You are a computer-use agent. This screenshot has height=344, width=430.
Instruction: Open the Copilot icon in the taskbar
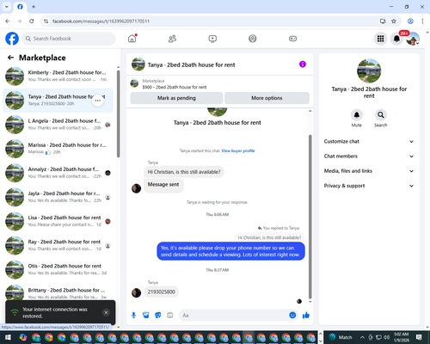coord(23,337)
